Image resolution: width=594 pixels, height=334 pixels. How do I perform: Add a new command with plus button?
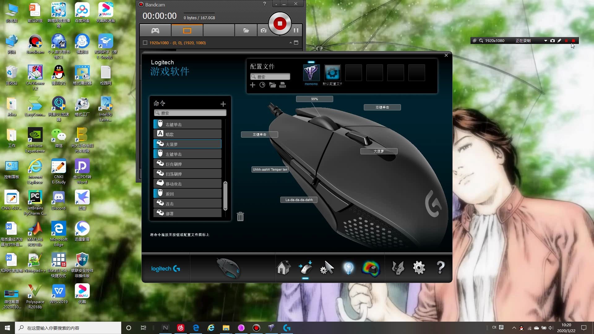223,104
